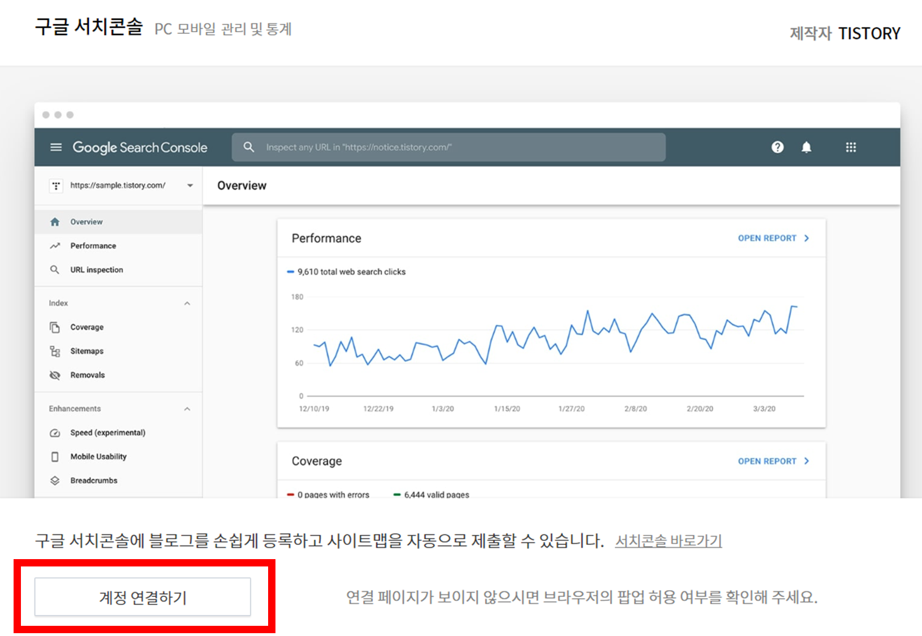Select Overview in the sidebar
Screen dimensions: 922x636
coord(118,222)
